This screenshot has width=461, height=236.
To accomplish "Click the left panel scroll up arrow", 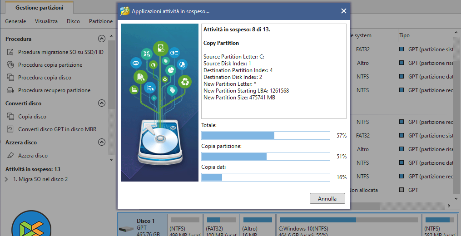I will click(x=111, y=36).
